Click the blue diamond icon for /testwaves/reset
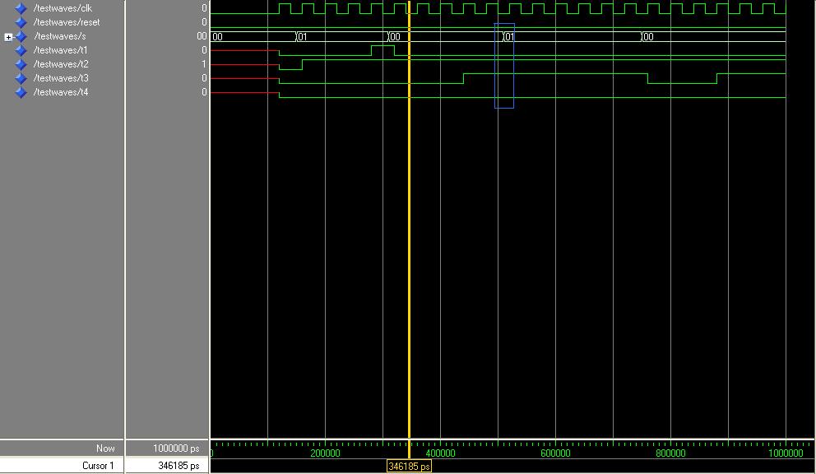 click(21, 22)
